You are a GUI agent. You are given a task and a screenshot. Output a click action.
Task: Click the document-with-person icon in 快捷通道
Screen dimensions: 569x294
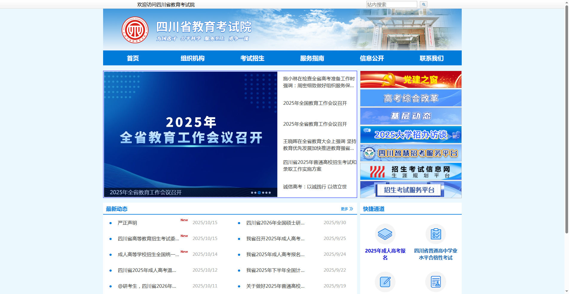(x=436, y=281)
